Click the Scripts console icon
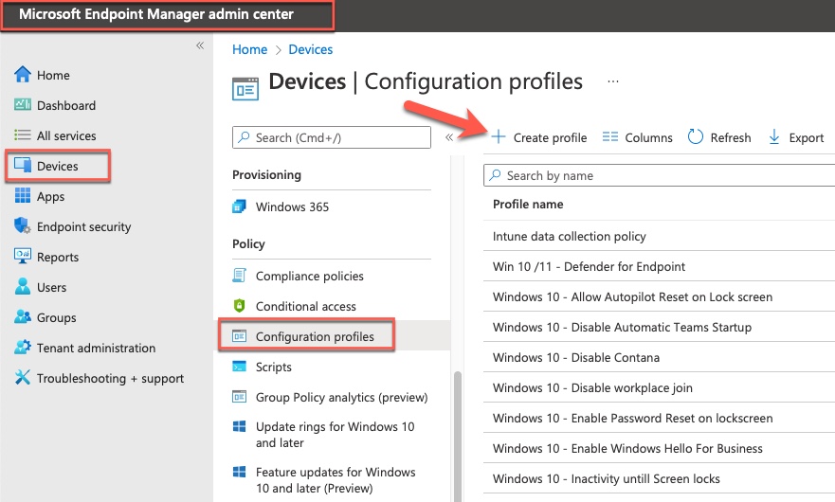 click(x=239, y=367)
